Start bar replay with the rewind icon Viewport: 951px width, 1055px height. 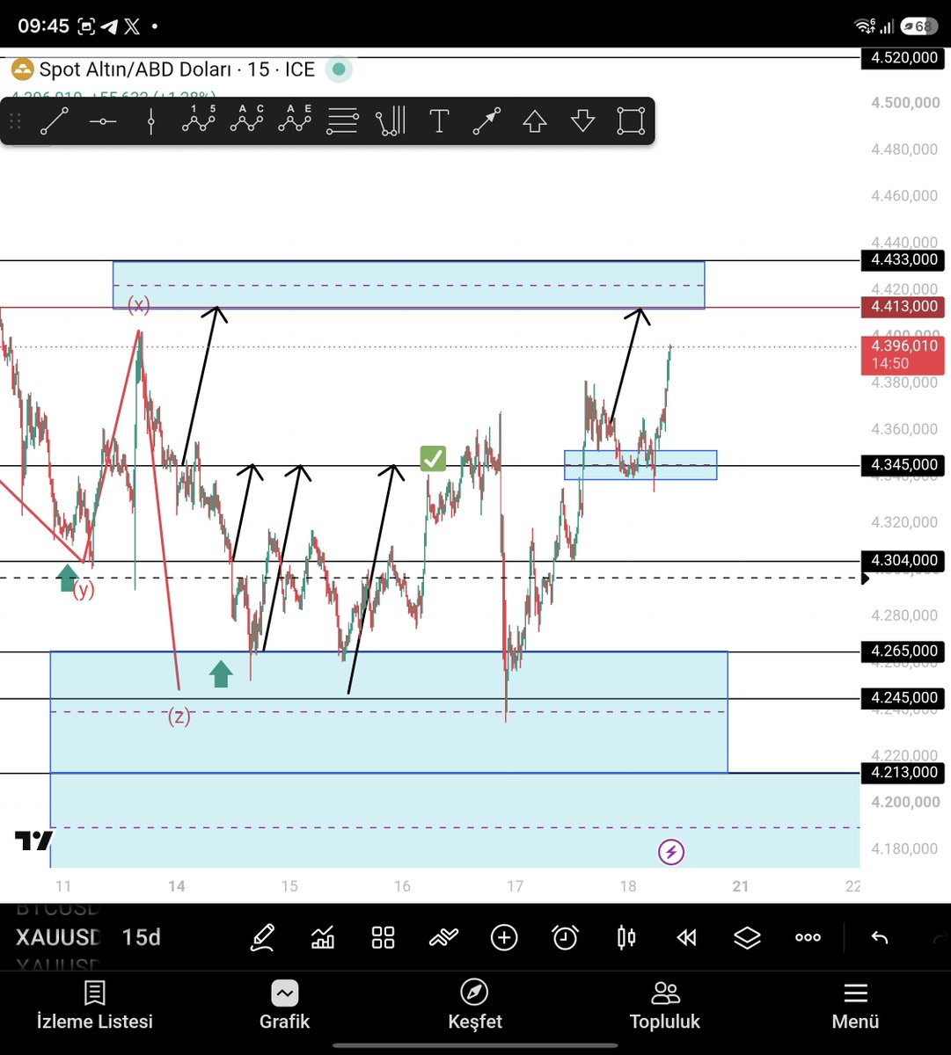tap(686, 938)
